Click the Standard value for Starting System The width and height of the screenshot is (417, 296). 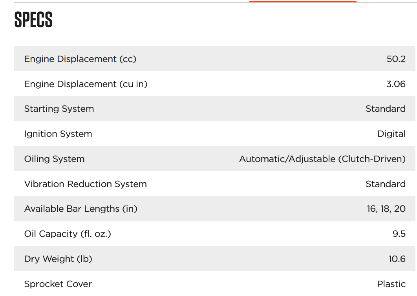click(x=385, y=109)
